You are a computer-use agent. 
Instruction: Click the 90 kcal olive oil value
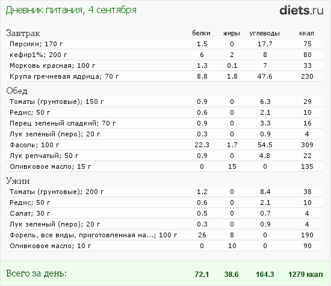(308, 246)
